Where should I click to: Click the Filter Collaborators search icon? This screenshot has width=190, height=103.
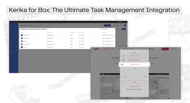[x=115, y=29]
